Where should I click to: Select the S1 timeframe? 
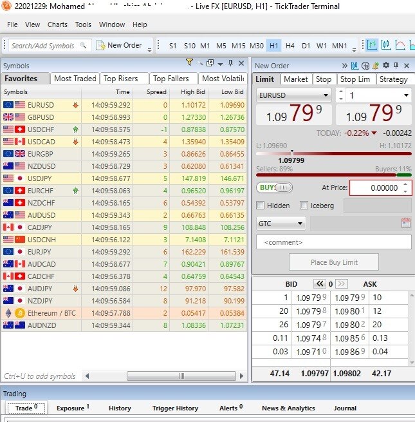pyautogui.click(x=172, y=46)
